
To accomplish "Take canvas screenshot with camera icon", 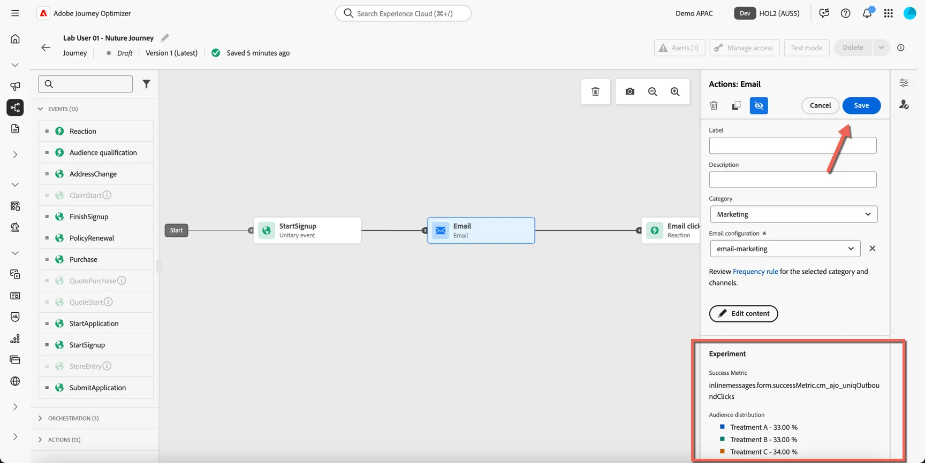I will coord(630,91).
